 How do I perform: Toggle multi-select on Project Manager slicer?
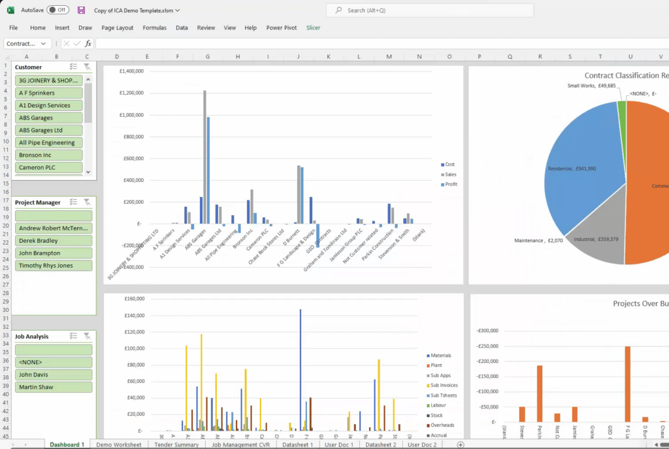click(73, 202)
